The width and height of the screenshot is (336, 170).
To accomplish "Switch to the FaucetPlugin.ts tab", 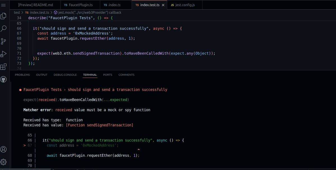I will [x=80, y=5].
